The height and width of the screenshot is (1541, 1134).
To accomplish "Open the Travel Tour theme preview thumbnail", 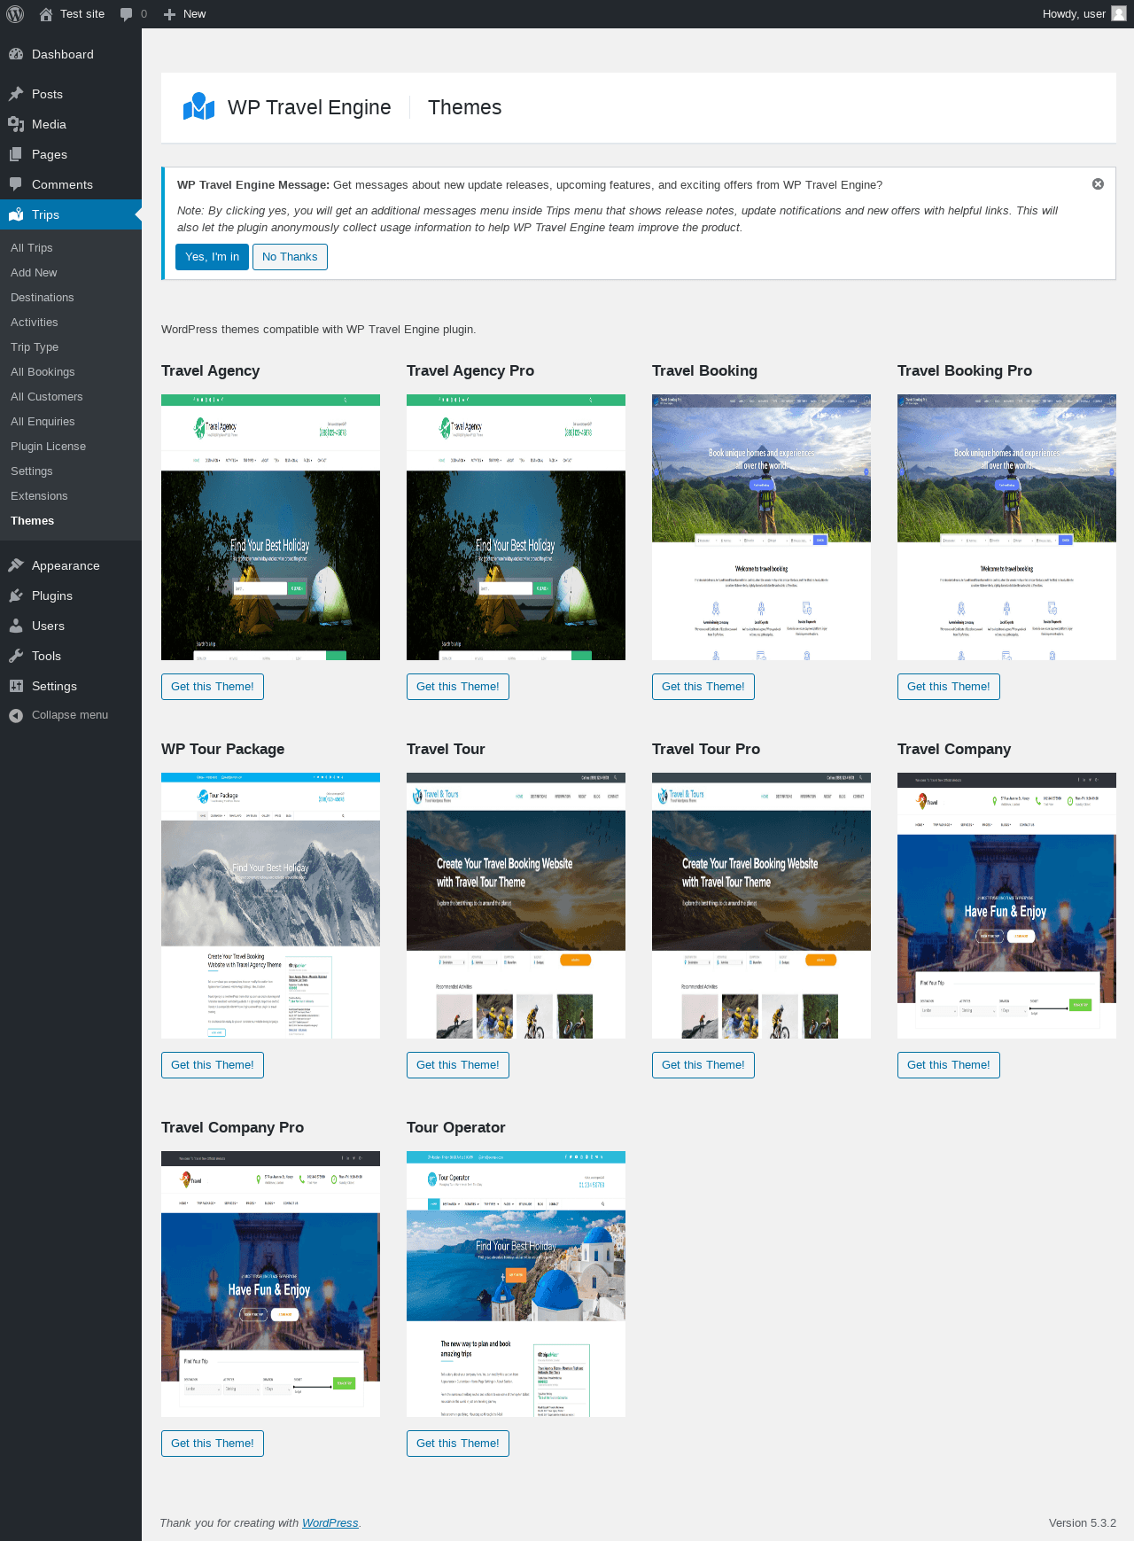I will pos(516,906).
